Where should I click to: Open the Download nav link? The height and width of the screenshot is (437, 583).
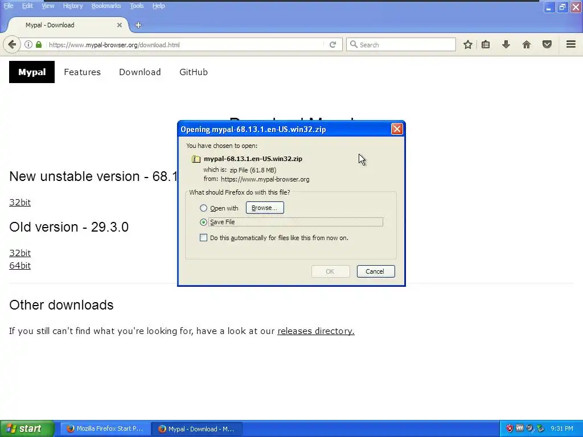[140, 72]
